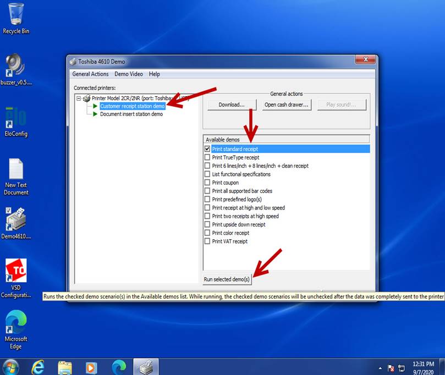Collapse the Printer Model 2CR/2NR tree node

79,98
